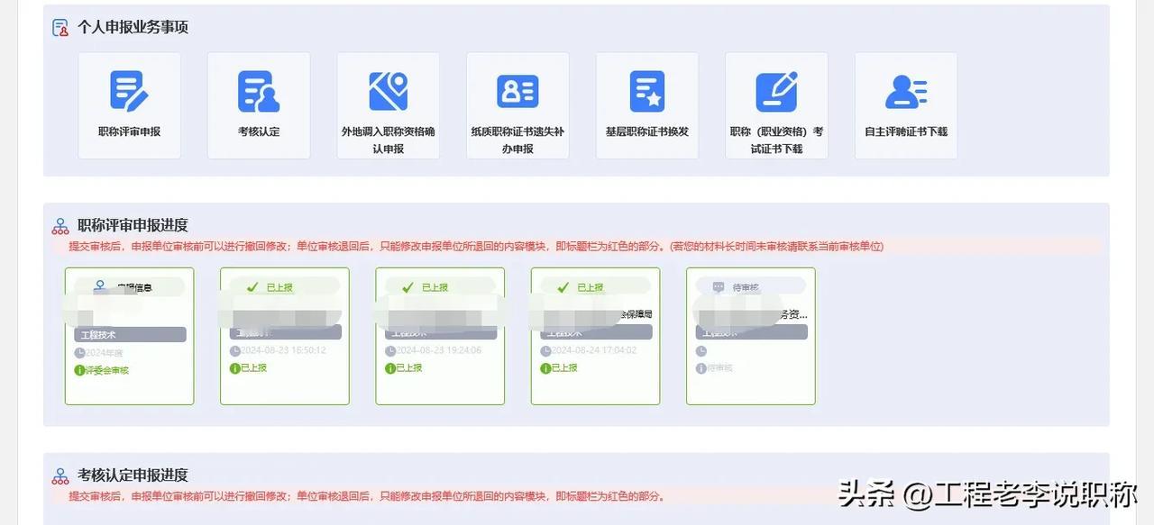Click the clock icon beside 2024-08-23 16:50:12

coord(234,351)
